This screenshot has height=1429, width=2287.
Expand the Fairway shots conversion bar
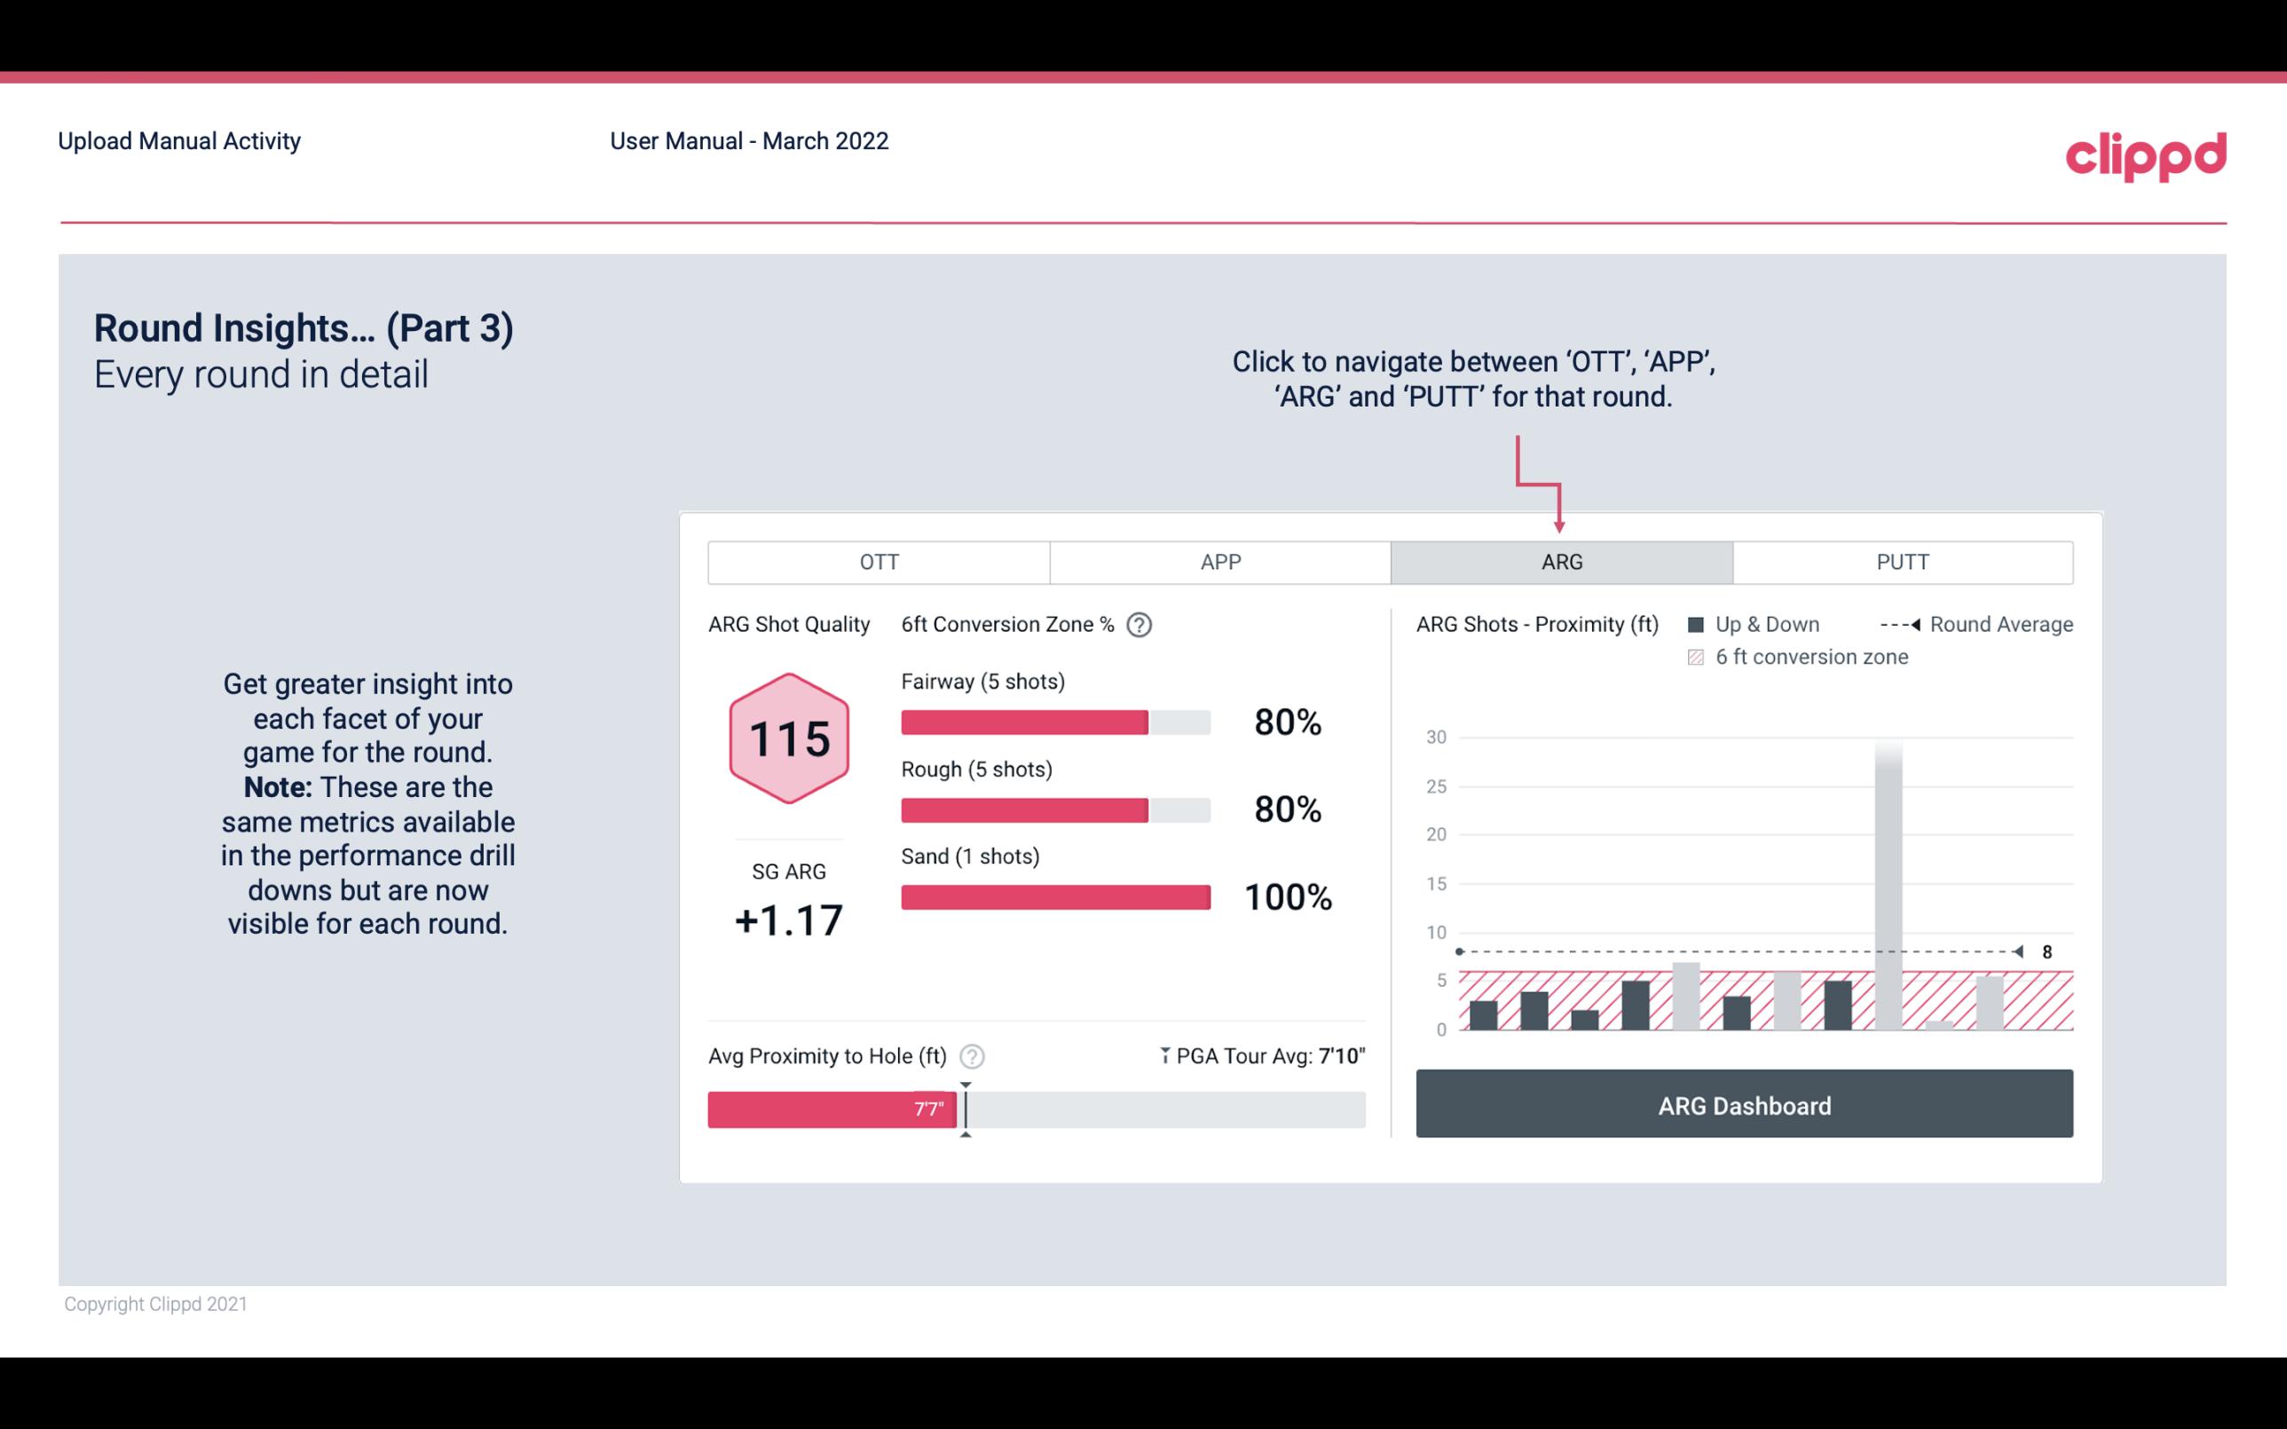click(1053, 721)
